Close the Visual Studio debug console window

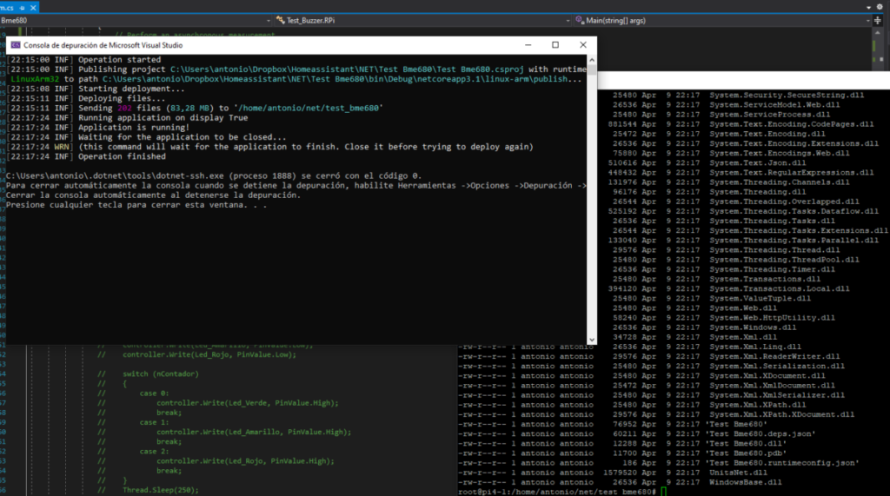pos(582,45)
